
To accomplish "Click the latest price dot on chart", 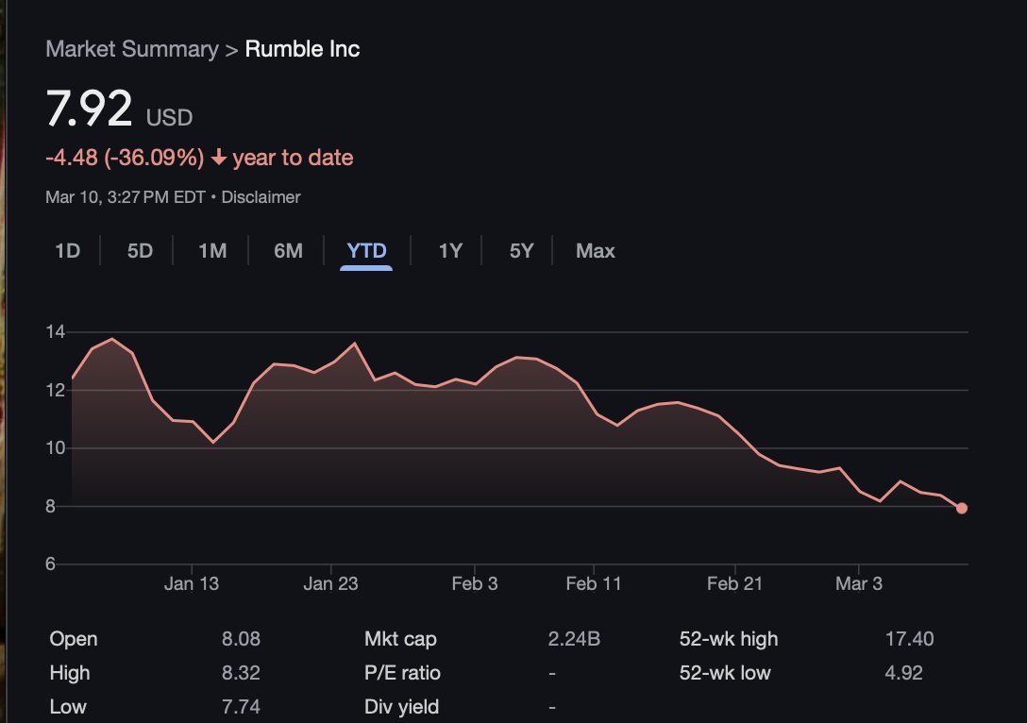I will click(x=962, y=508).
